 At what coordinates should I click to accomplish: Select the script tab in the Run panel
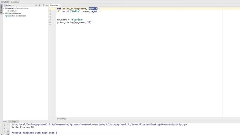pyautogui.click(x=13, y=121)
